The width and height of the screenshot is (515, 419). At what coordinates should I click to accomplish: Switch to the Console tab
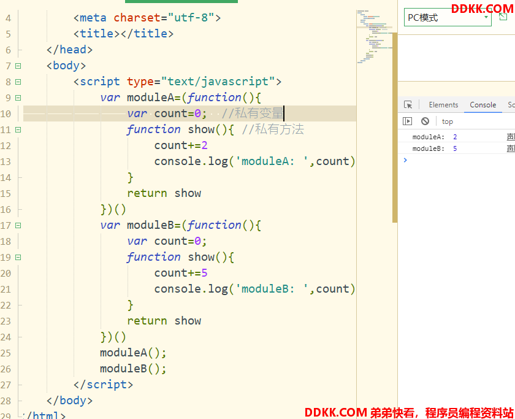point(483,105)
